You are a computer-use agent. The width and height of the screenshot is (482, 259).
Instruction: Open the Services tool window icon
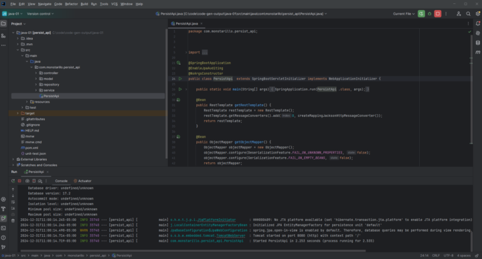pyautogui.click(x=3, y=199)
